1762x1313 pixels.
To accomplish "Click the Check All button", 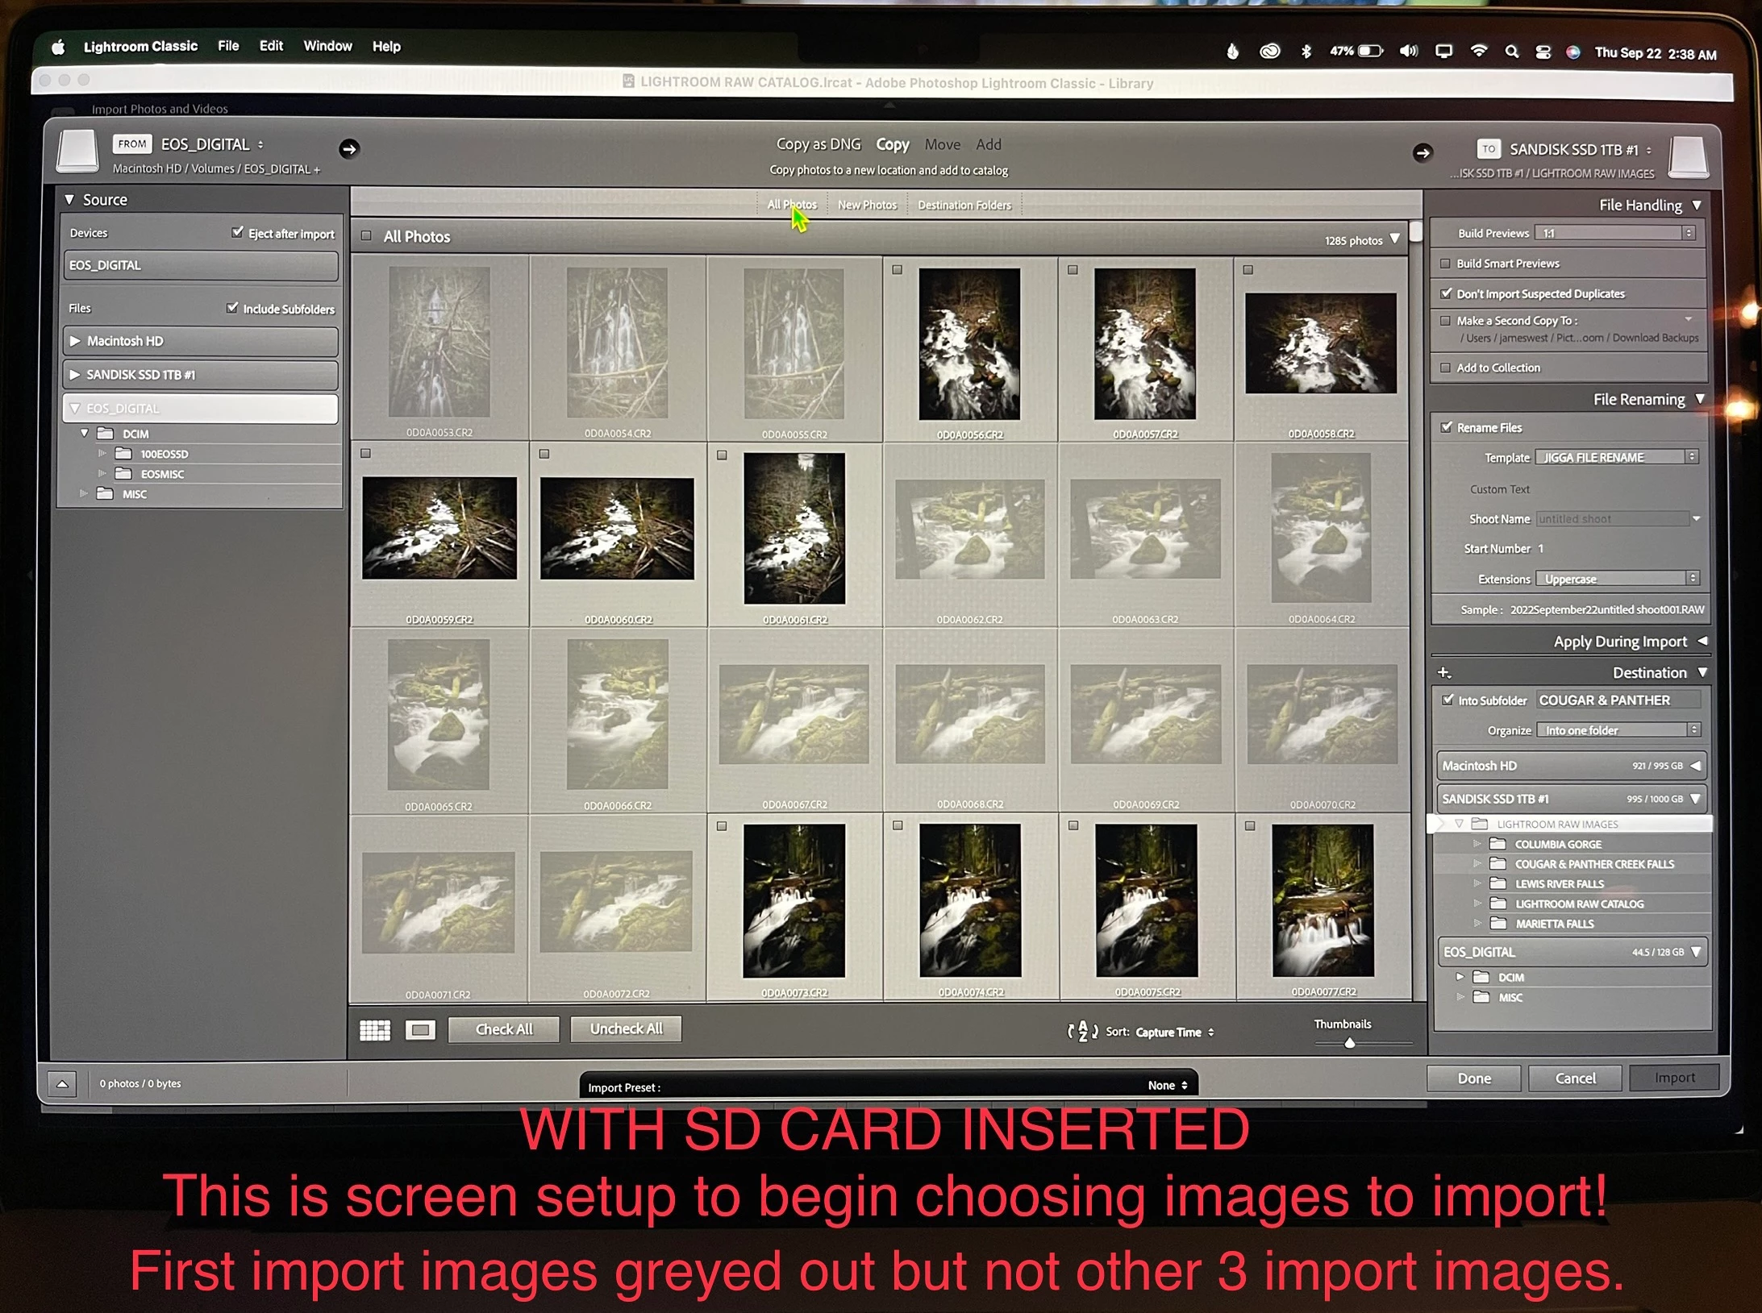I will click(x=504, y=1029).
